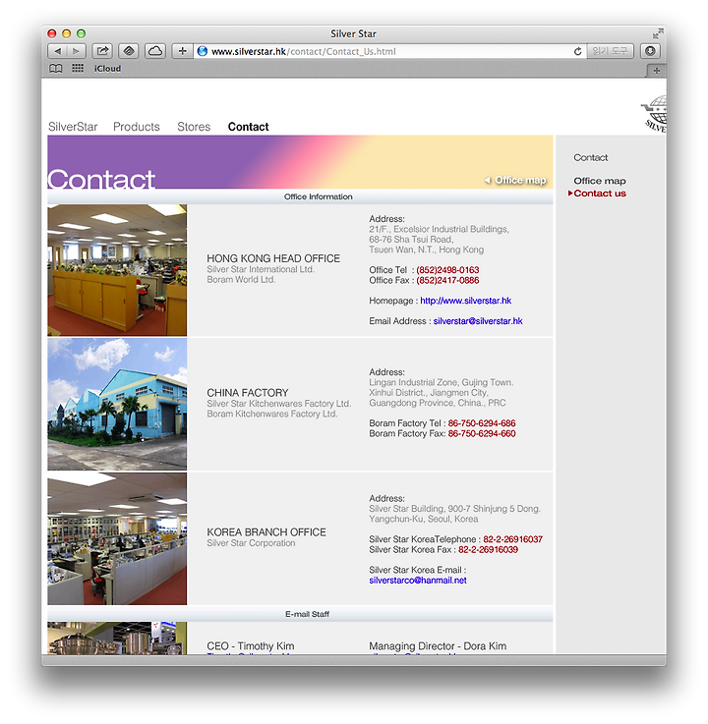
Task: Go back with the Safari back arrow
Action: click(x=57, y=51)
